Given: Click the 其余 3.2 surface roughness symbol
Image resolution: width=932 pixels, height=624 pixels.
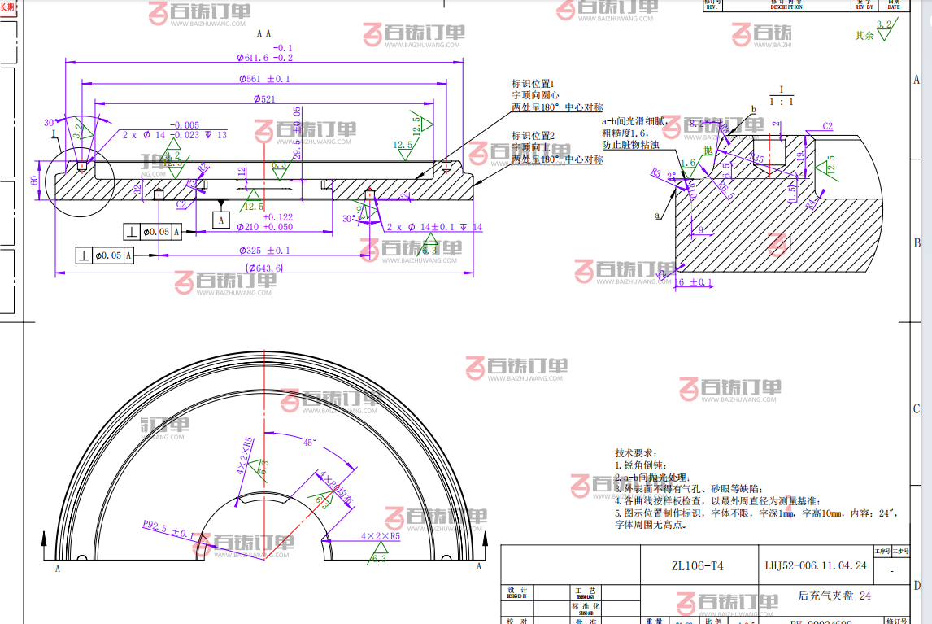Looking at the screenshot, I should coord(875,32).
